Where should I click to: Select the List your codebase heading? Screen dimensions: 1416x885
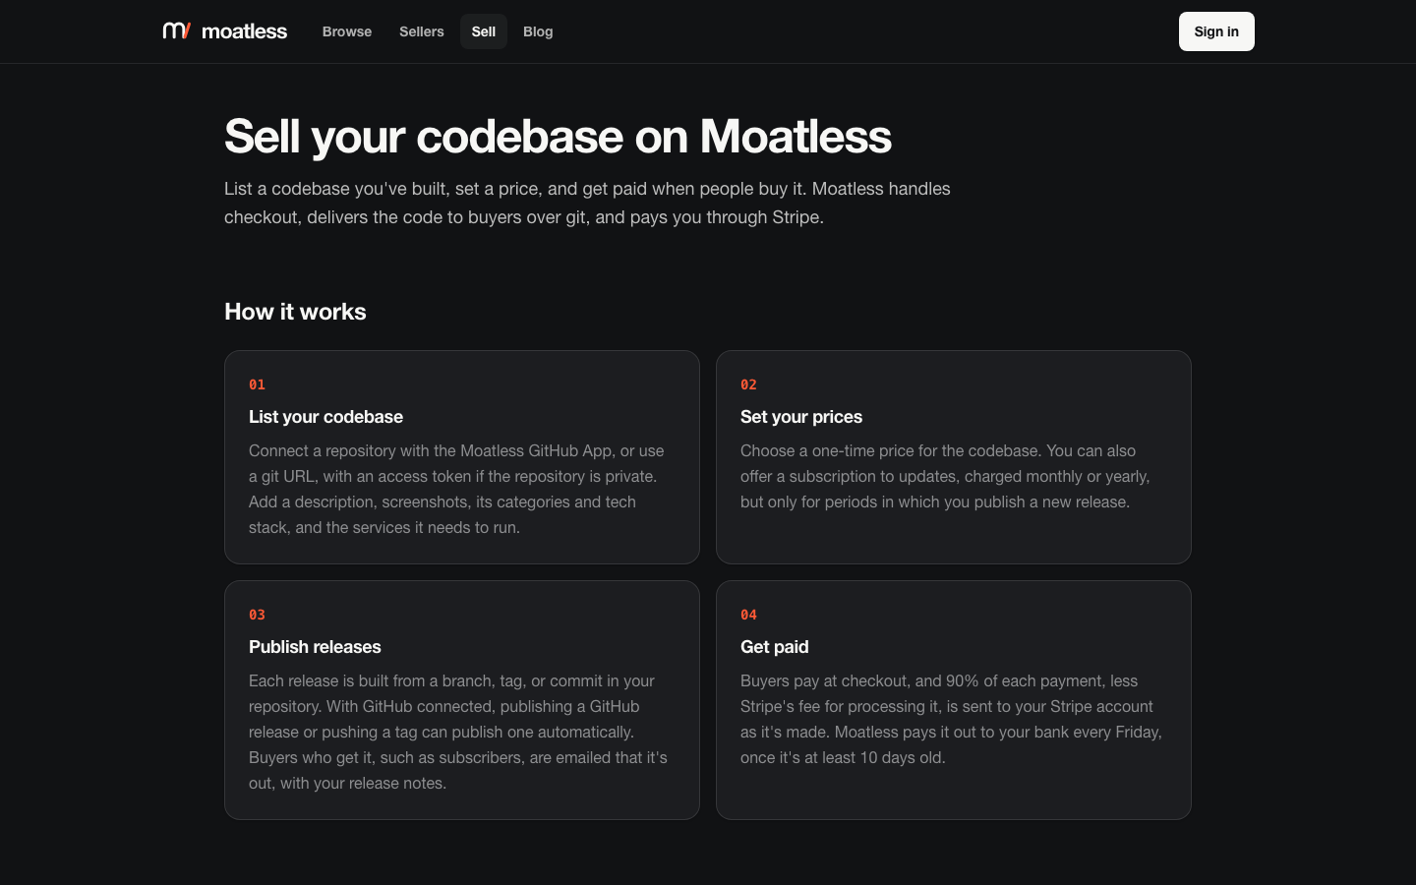[x=325, y=417]
